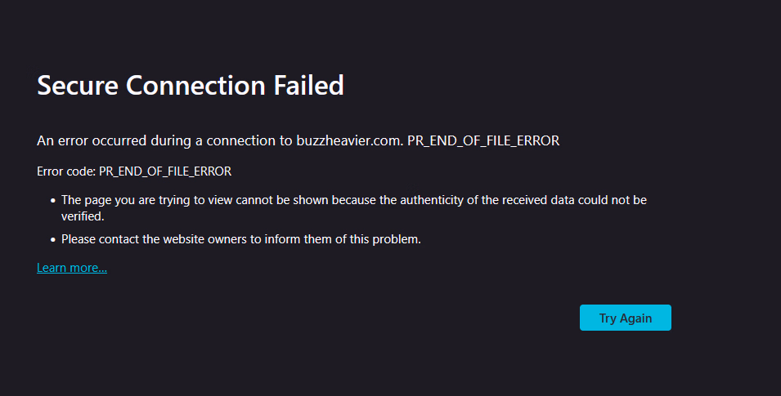Click the word authenticity in first bullet
The height and width of the screenshot is (396, 781).
433,200
